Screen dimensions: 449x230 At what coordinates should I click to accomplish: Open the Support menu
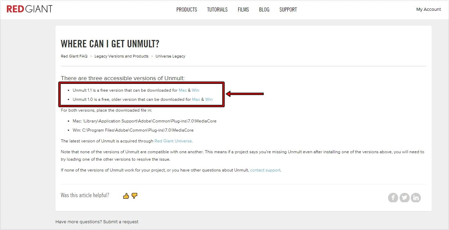(288, 9)
